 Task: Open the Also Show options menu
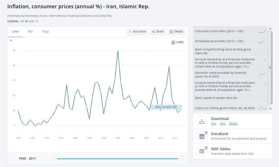[137, 32]
